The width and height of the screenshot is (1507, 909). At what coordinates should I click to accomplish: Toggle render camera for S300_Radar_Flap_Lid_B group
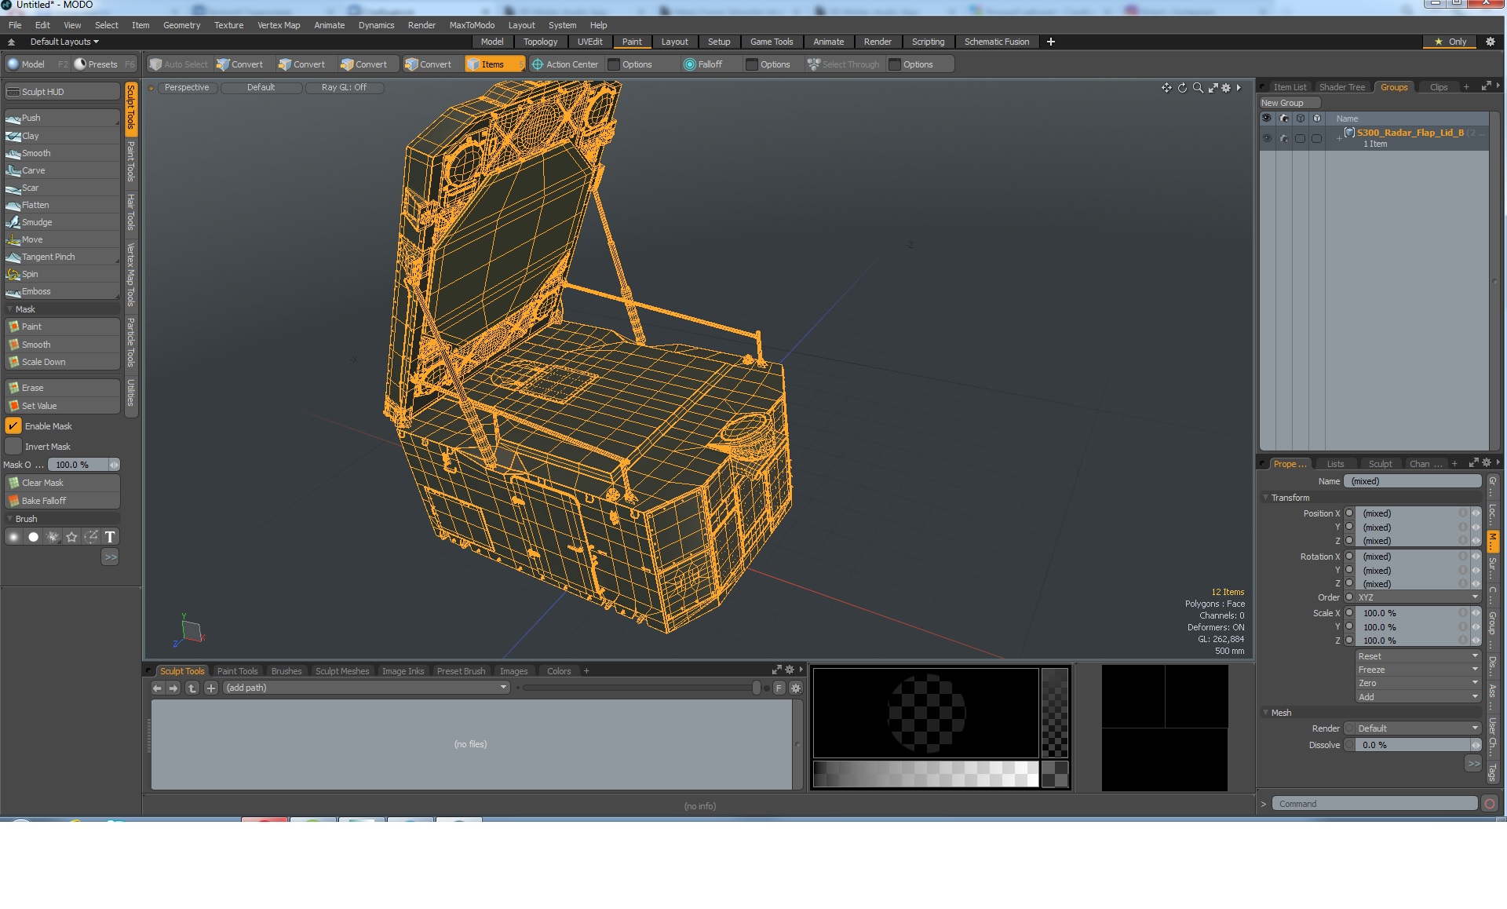pos(1283,138)
